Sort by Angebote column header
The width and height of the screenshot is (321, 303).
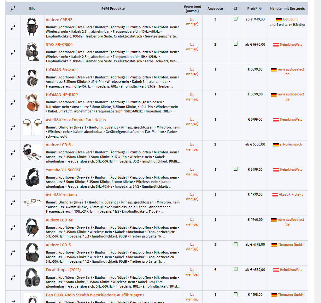coord(215,9)
